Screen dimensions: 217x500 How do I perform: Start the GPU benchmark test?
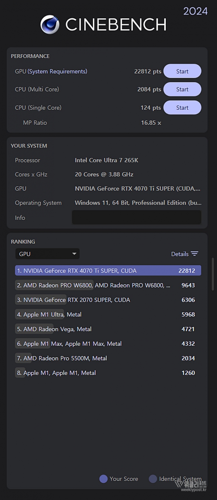[182, 71]
